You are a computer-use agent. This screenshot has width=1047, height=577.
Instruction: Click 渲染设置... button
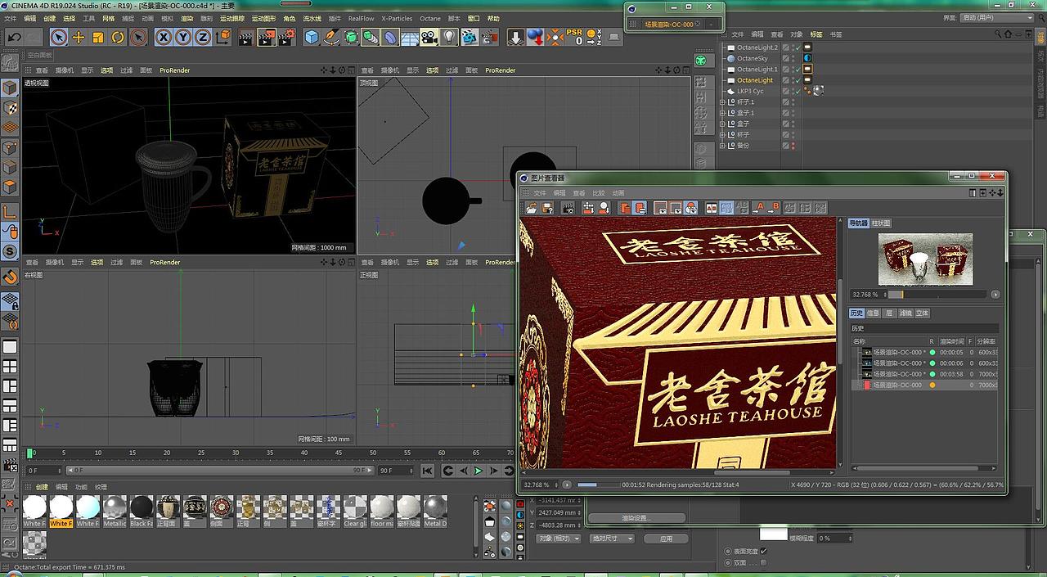(636, 518)
